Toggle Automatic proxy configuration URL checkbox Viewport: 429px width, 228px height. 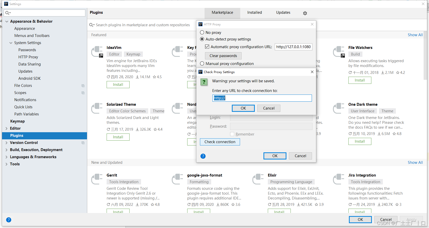pos(207,47)
